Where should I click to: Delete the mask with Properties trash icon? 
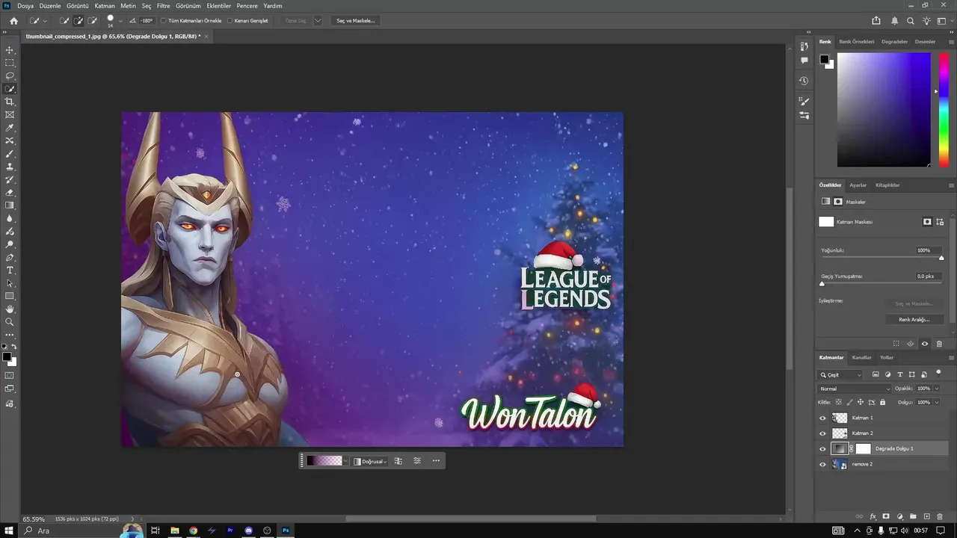[x=939, y=344]
